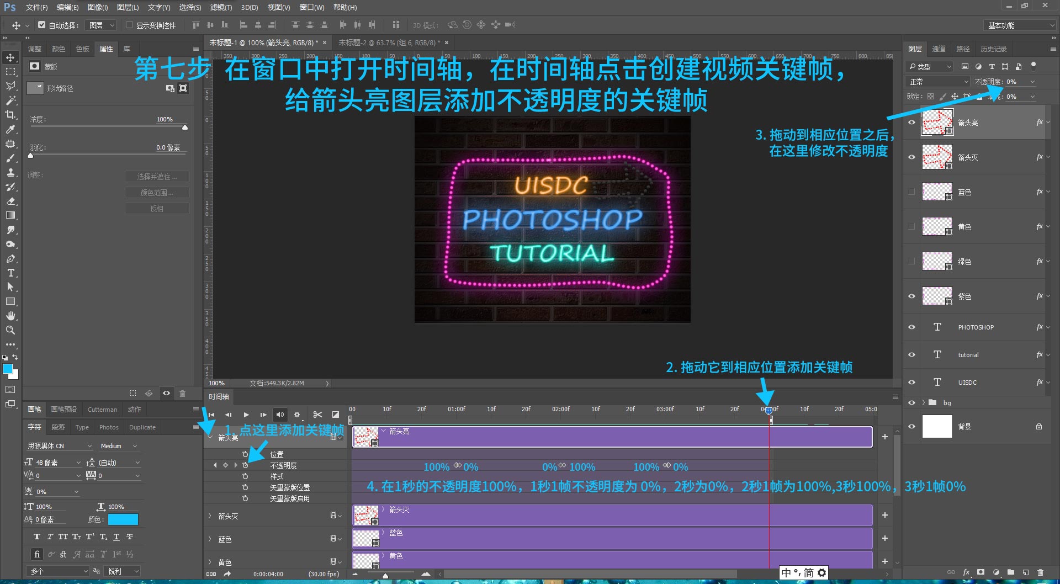Click the stopwatch next to 样式
The image size is (1060, 584).
245,476
